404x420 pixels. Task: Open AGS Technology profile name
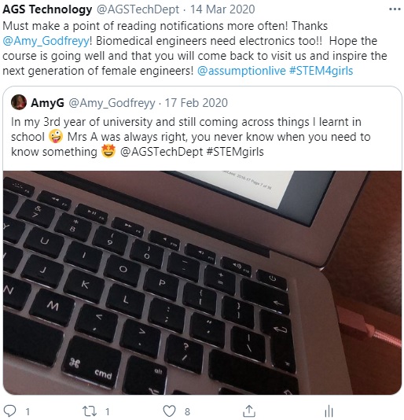[47, 9]
